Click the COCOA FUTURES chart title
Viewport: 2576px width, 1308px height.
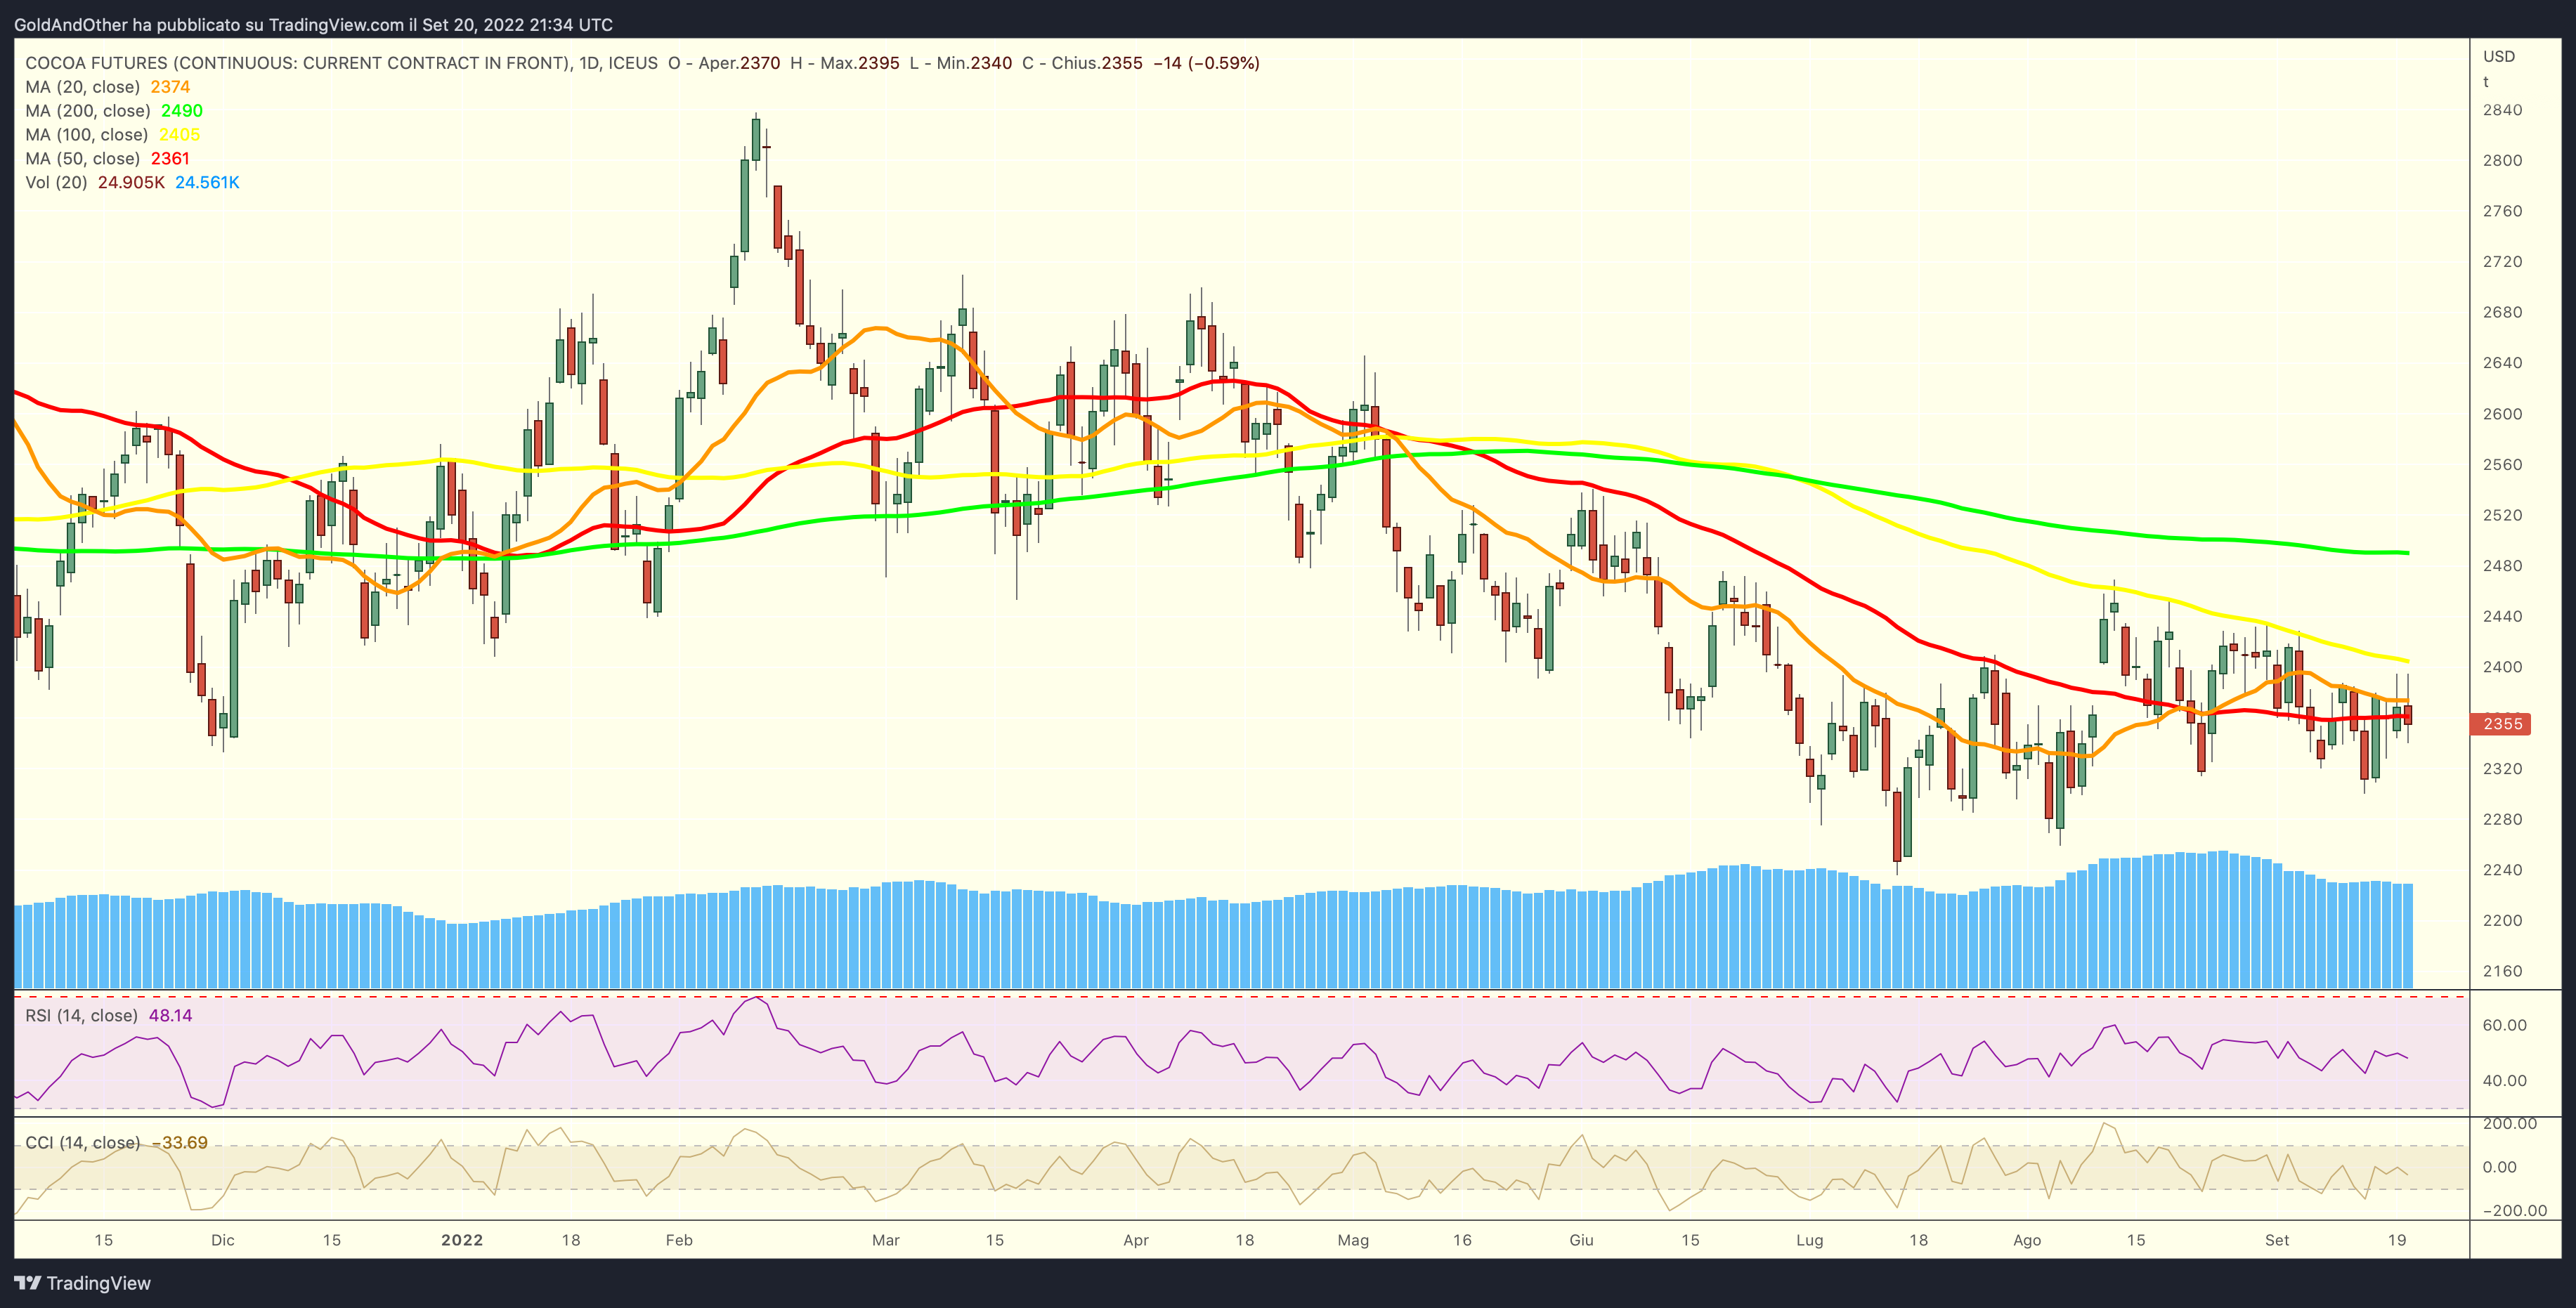point(342,63)
